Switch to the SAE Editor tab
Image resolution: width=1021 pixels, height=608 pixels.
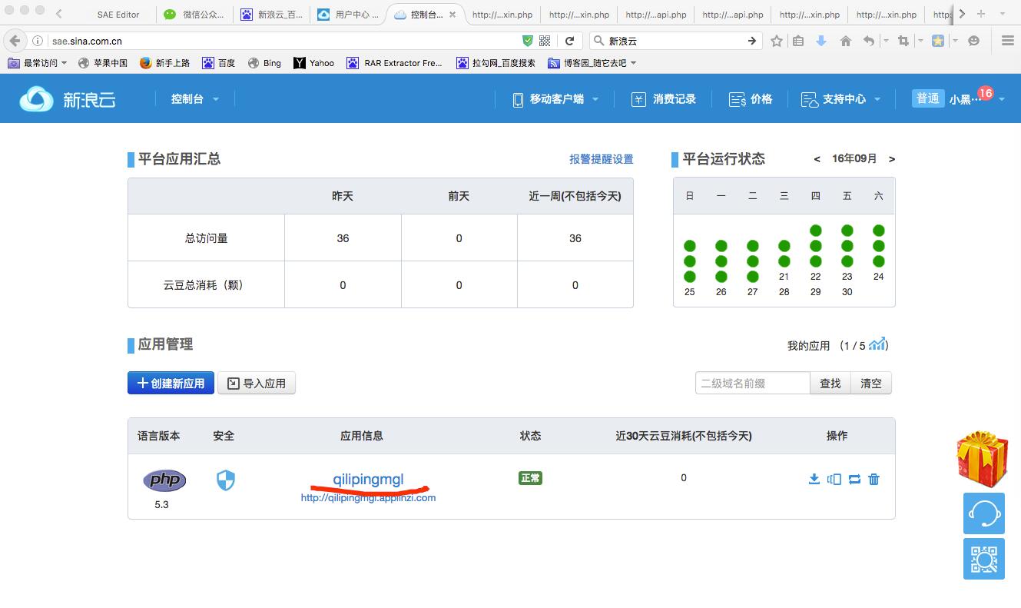pyautogui.click(x=118, y=15)
